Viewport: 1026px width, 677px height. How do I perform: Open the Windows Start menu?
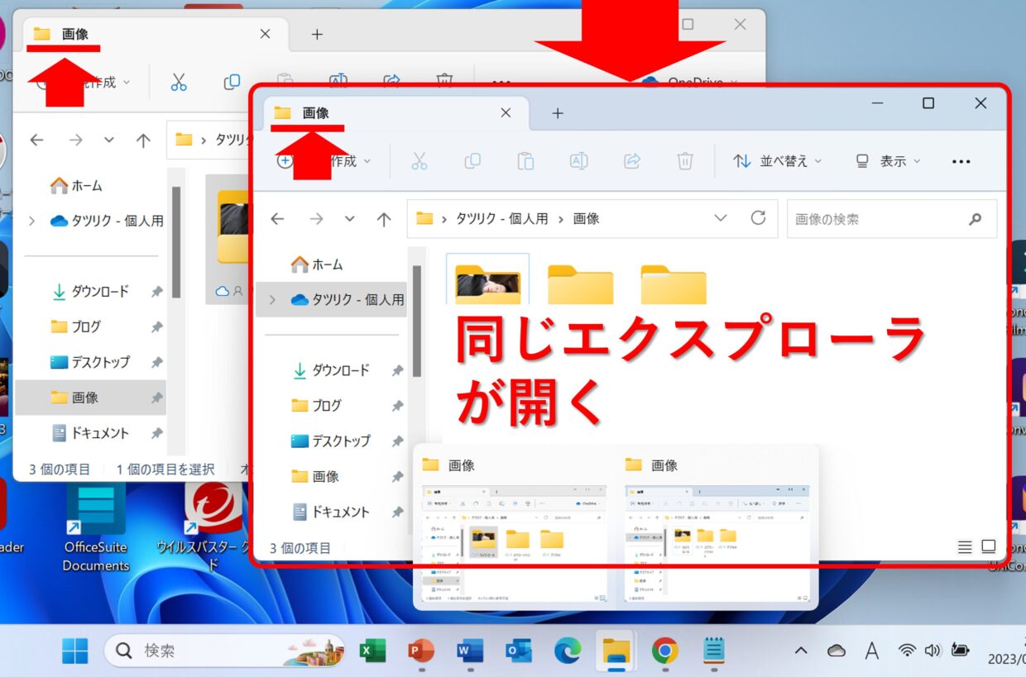click(75, 651)
